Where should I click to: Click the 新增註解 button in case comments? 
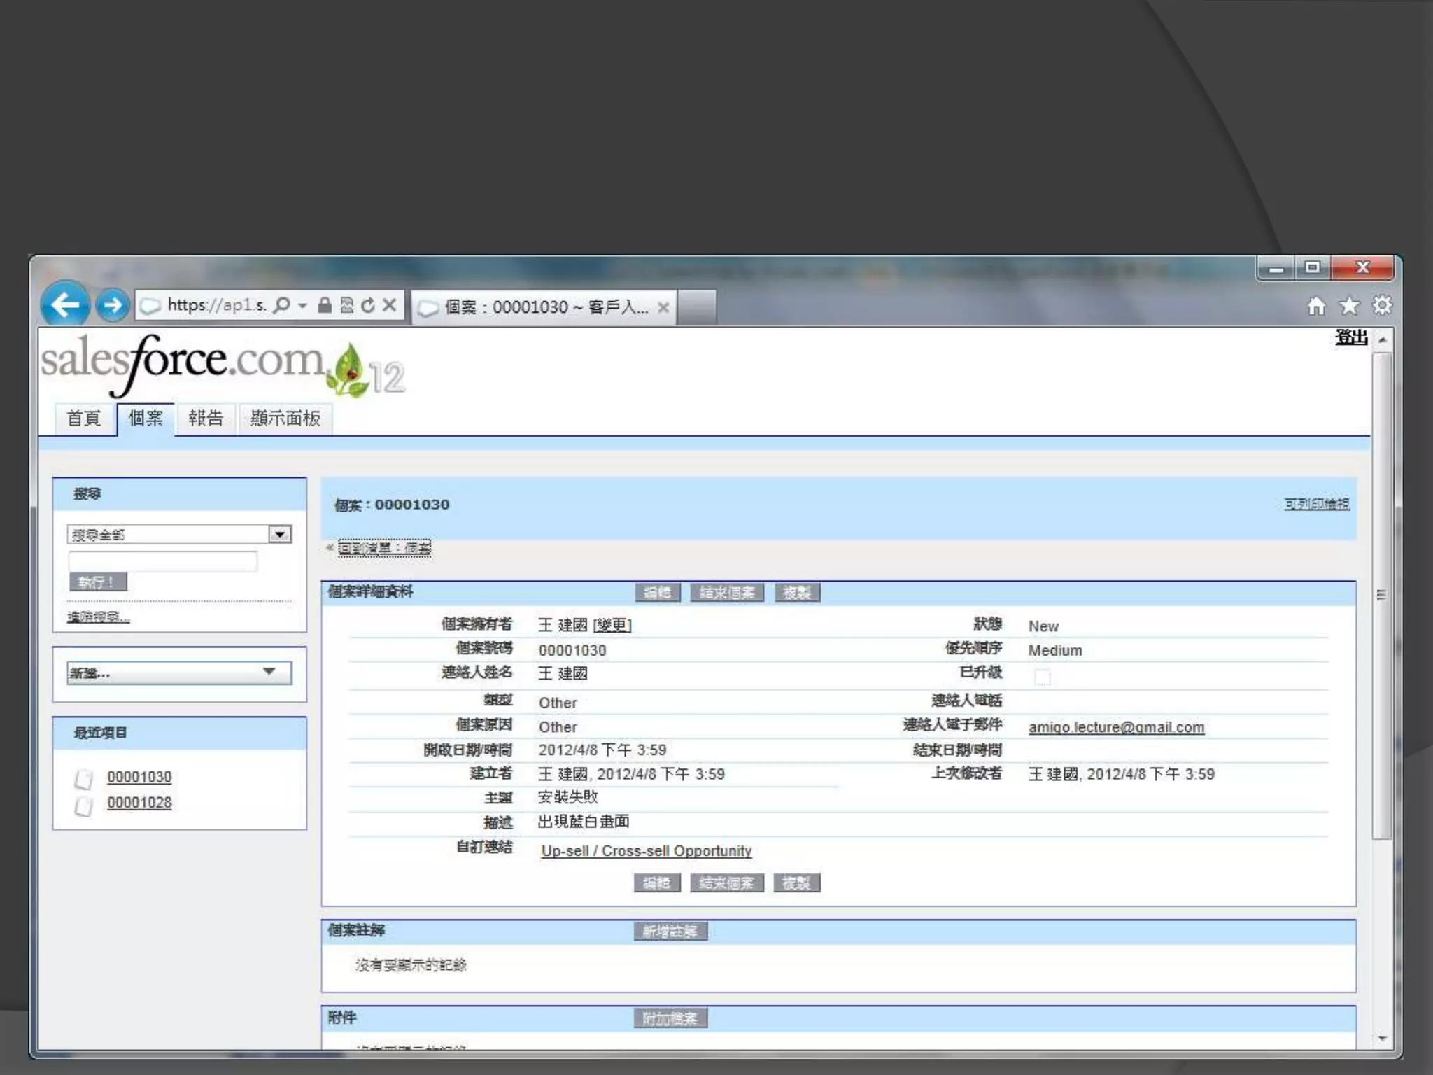coord(670,932)
